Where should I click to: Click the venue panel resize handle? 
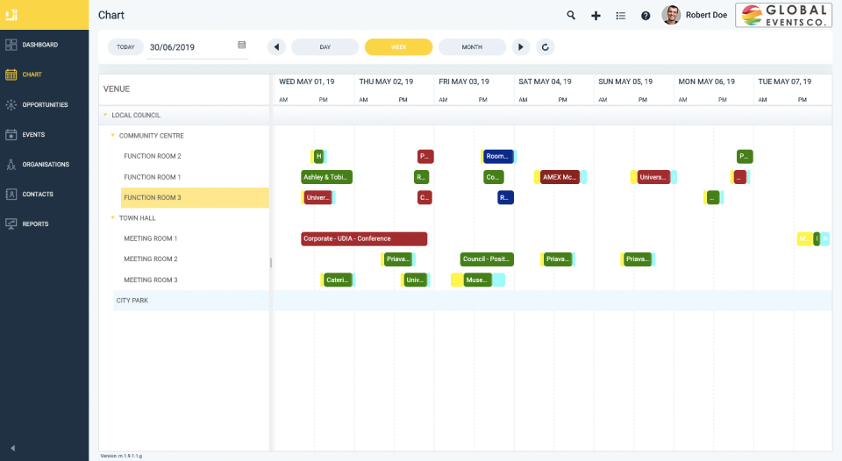pos(270,262)
